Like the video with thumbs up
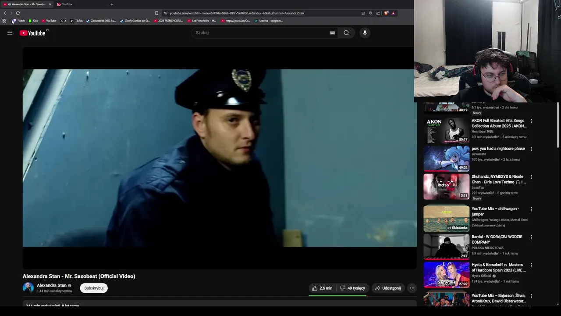This screenshot has width=561, height=316. tap(322, 288)
